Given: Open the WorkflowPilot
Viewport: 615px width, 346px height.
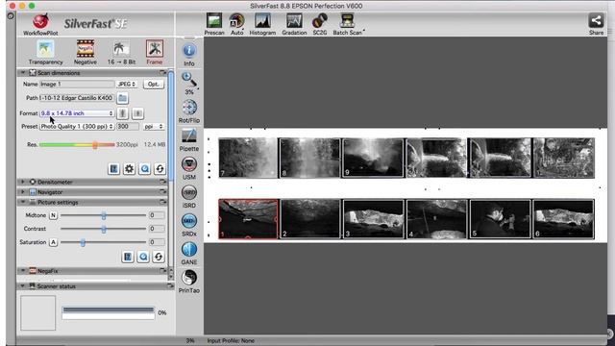Looking at the screenshot, I should tap(40, 24).
